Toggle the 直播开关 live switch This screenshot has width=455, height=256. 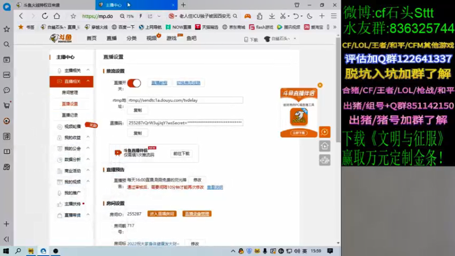click(x=134, y=83)
